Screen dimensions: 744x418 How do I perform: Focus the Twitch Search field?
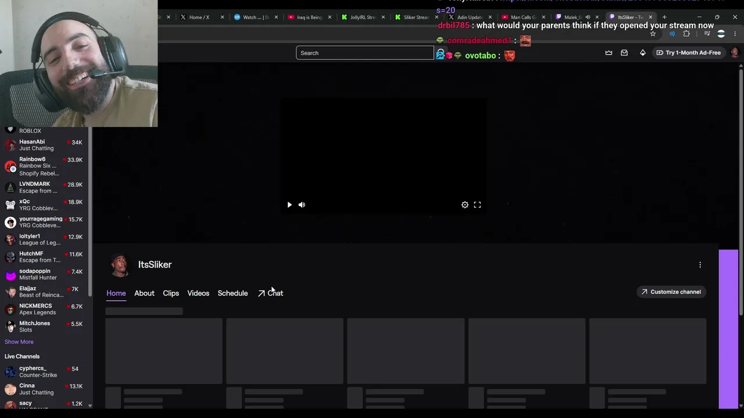point(365,53)
